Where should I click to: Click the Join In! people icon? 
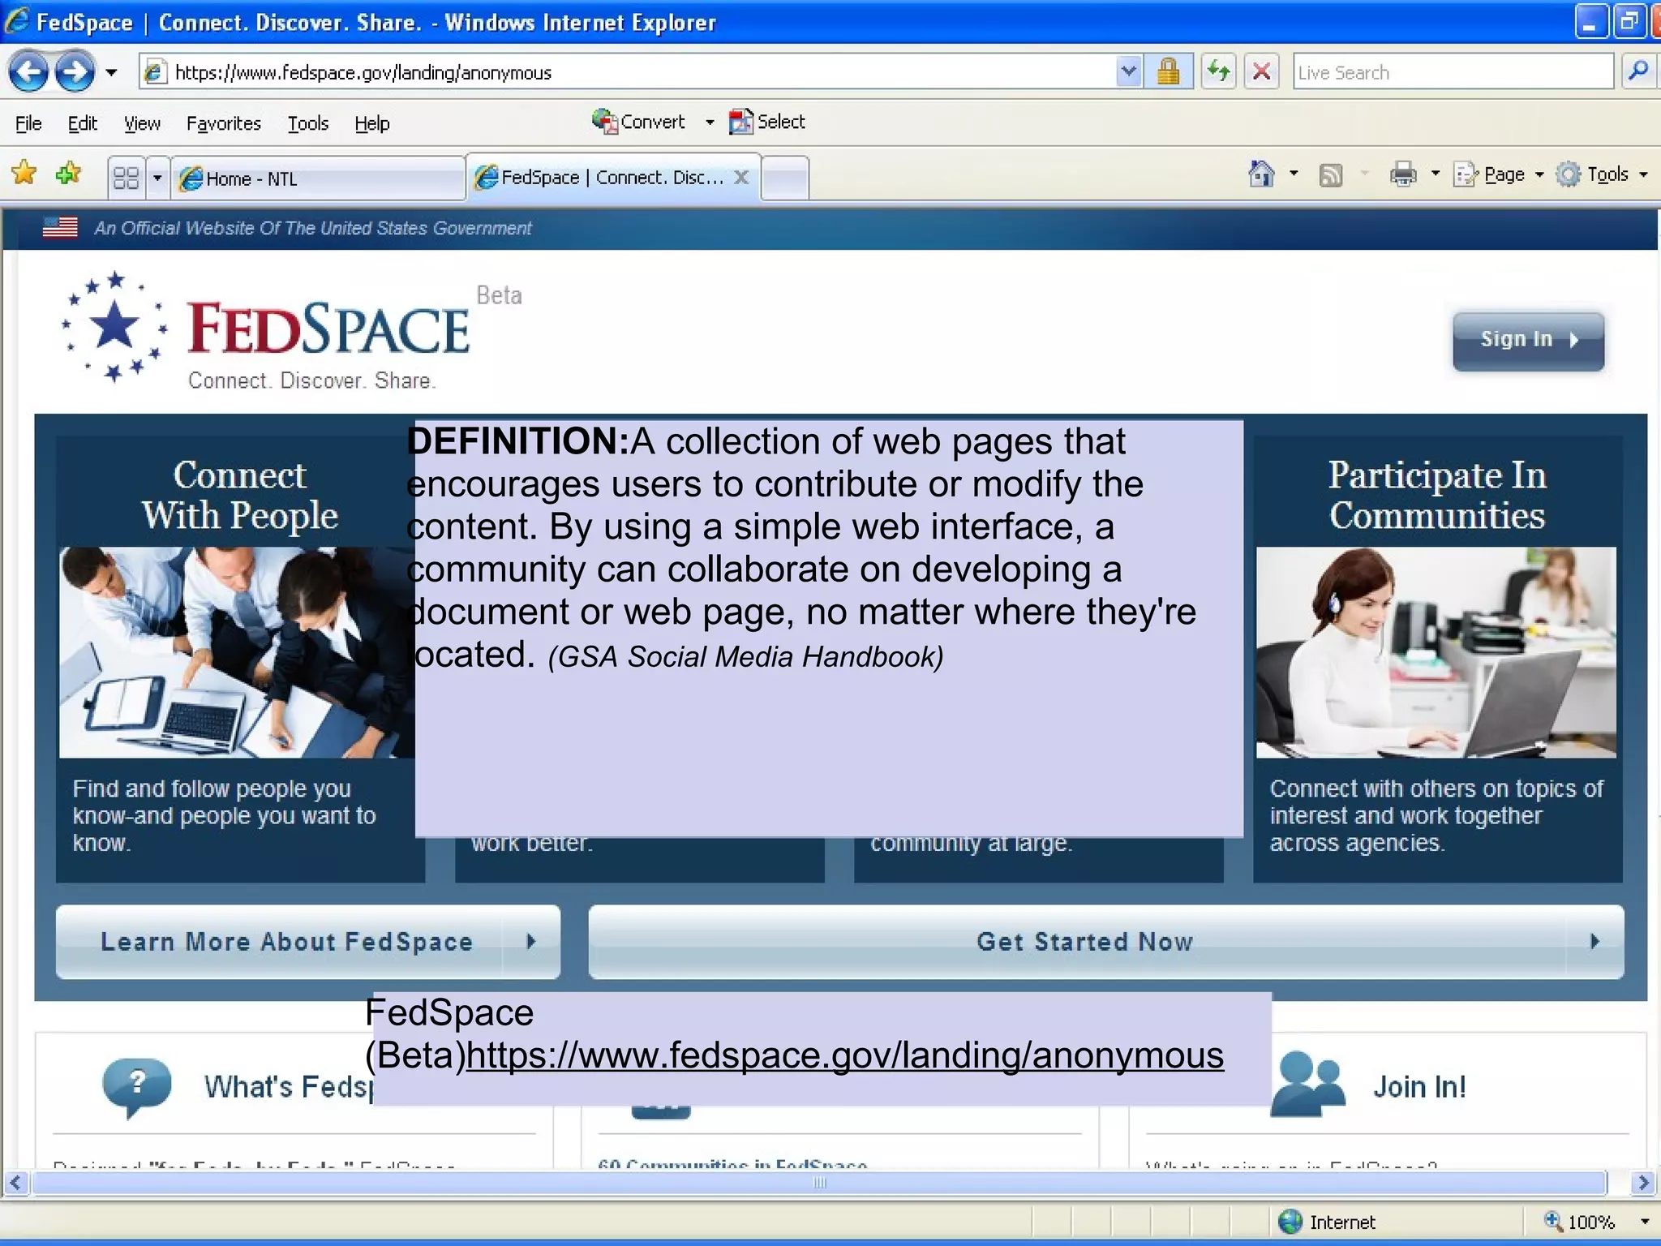pyautogui.click(x=1308, y=1084)
